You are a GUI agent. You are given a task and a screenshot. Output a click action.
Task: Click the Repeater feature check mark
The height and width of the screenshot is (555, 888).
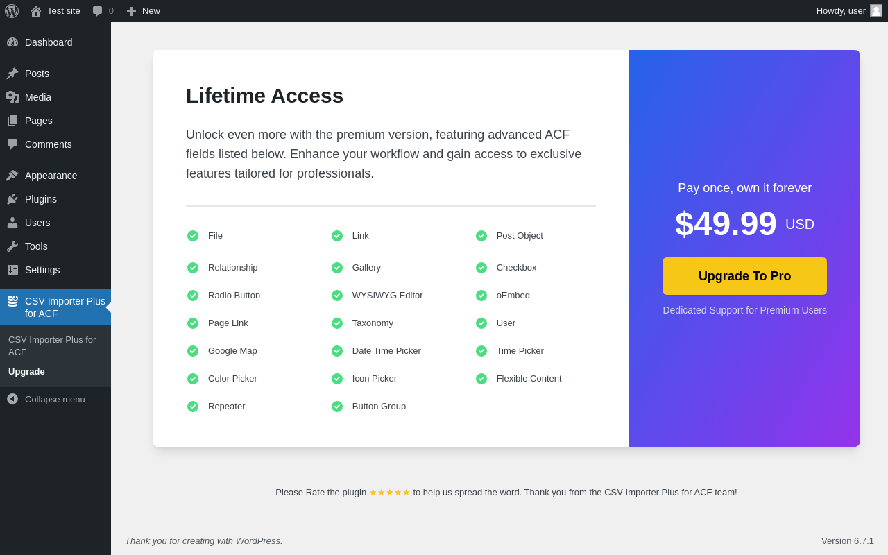[x=193, y=407]
